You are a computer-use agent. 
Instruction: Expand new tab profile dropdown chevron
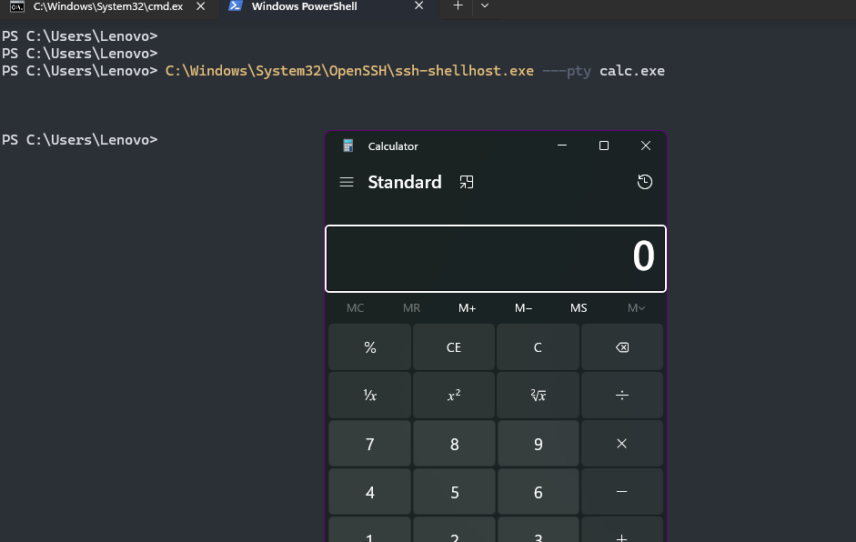[x=484, y=6]
